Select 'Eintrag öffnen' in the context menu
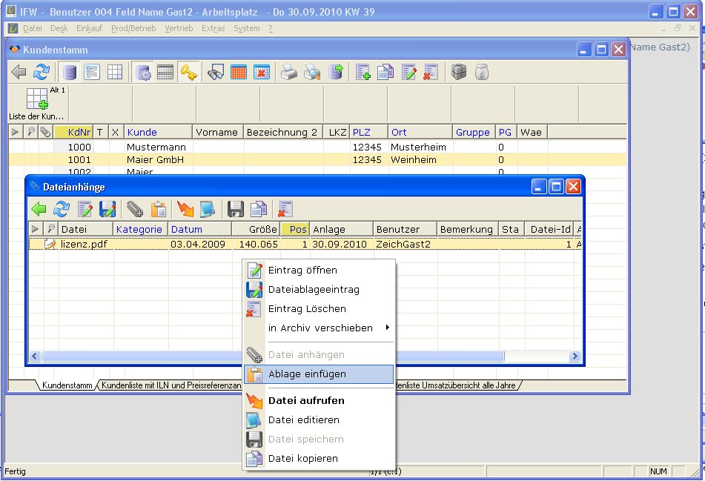Screen dimensions: 705x481 click(x=302, y=270)
